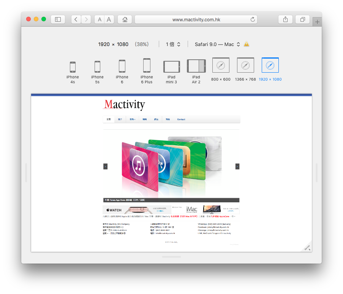343x294 pixels.
Task: Open the first tab in Mactivity navigation
Action: [109, 119]
